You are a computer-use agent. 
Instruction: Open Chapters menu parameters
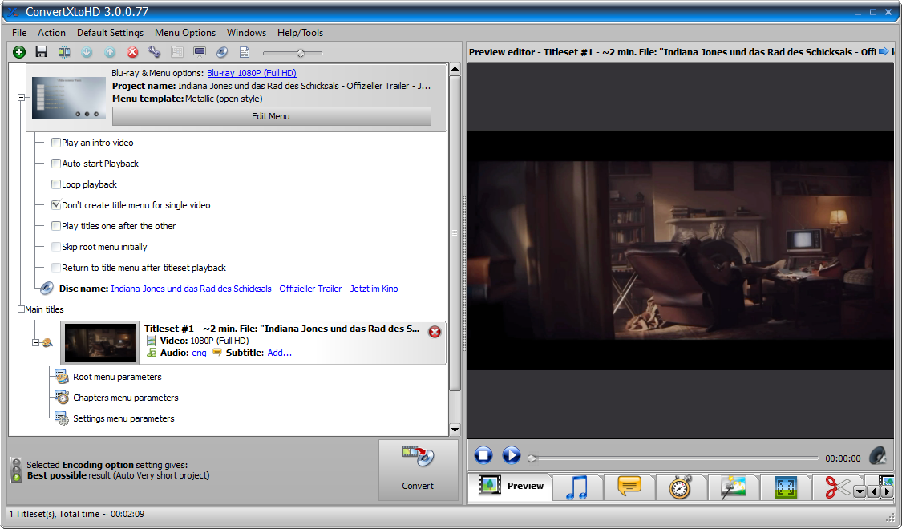[125, 398]
